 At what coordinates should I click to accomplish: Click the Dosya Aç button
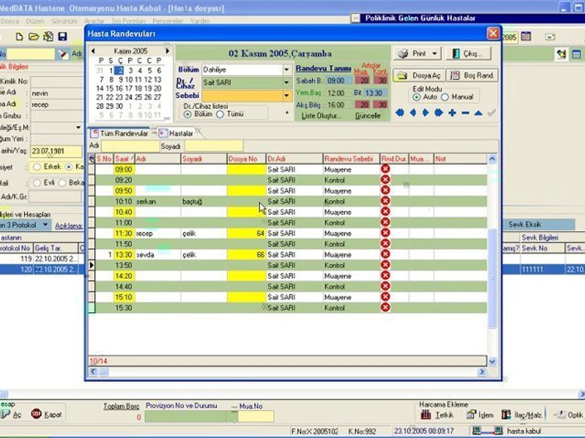click(419, 75)
